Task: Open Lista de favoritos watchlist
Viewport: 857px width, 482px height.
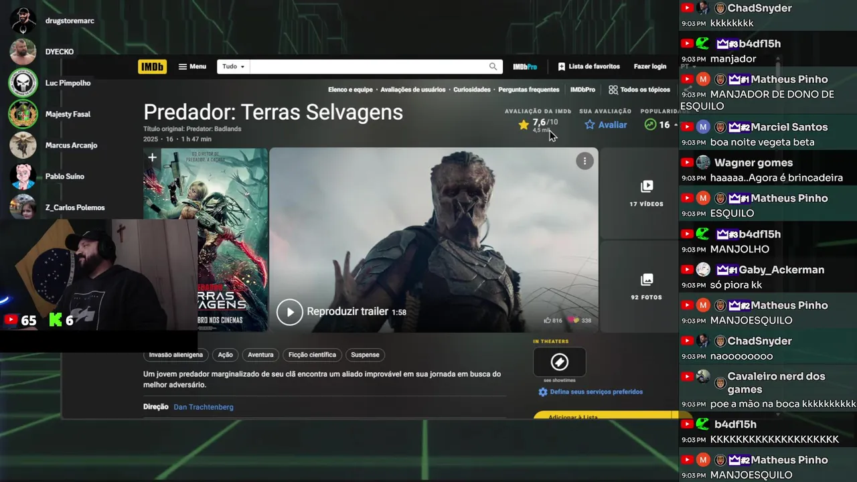Action: pos(589,67)
